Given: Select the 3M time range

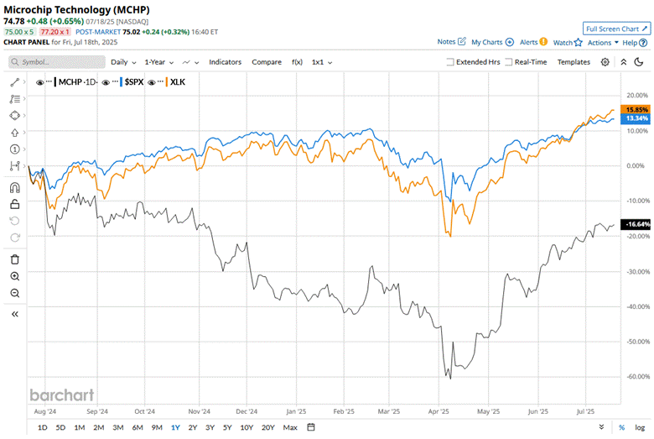Looking at the screenshot, I should click(x=118, y=427).
